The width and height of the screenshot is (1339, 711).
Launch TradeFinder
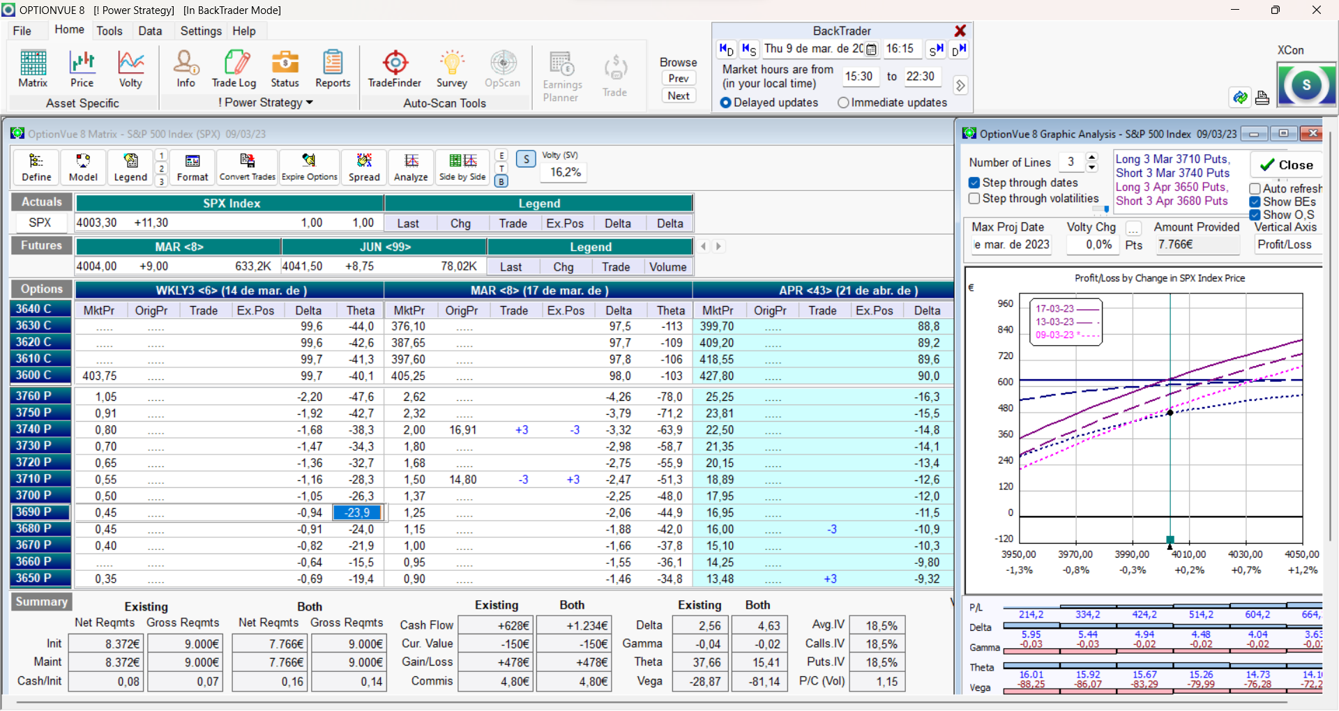coord(395,69)
